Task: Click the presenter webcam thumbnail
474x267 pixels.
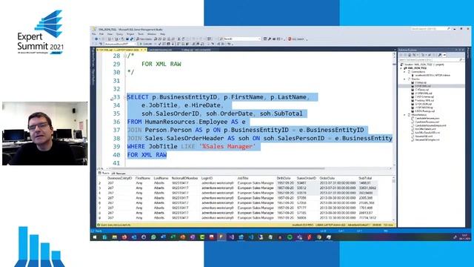Action: 45,133
